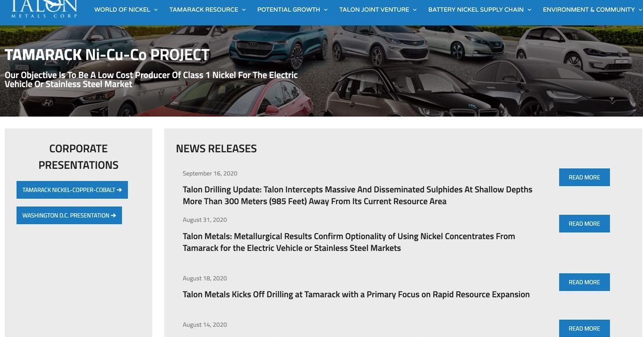Image resolution: width=643 pixels, height=337 pixels.
Task: Open the drilling kickoff article from August 18
Action: [356, 294]
